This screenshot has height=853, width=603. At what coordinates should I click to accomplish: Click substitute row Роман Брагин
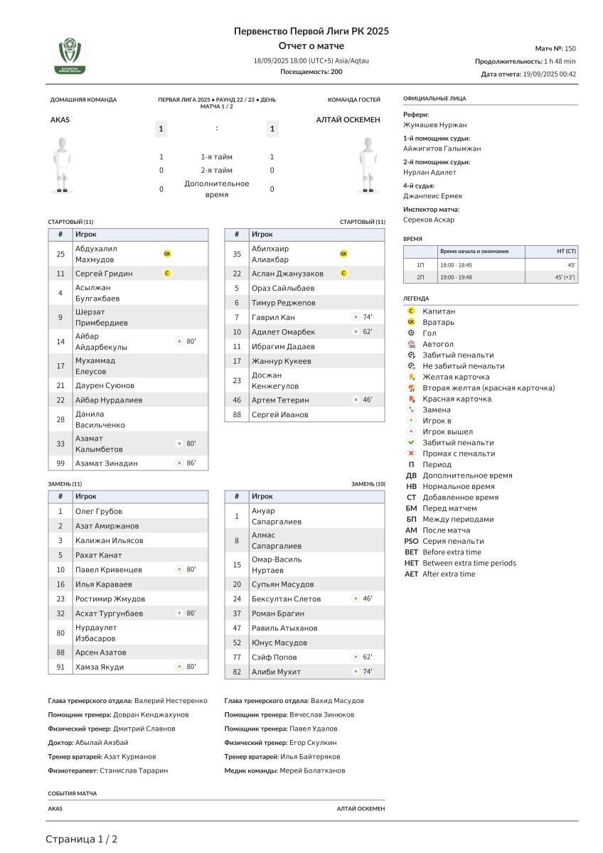304,613
